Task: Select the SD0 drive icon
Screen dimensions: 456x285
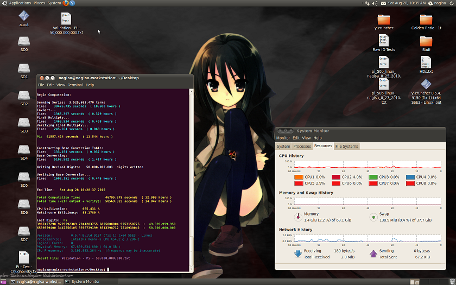Action: coord(24,41)
